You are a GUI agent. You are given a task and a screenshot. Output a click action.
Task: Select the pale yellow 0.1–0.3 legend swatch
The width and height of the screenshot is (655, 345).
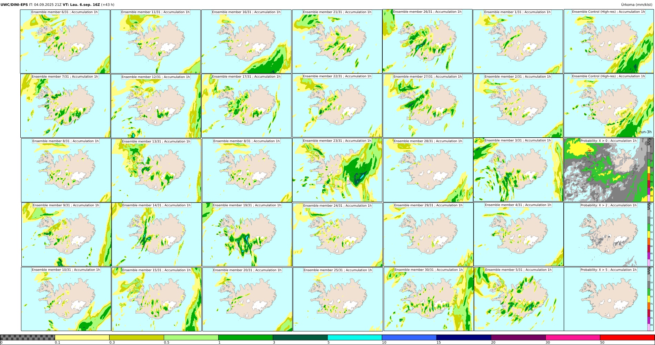(x=82, y=337)
